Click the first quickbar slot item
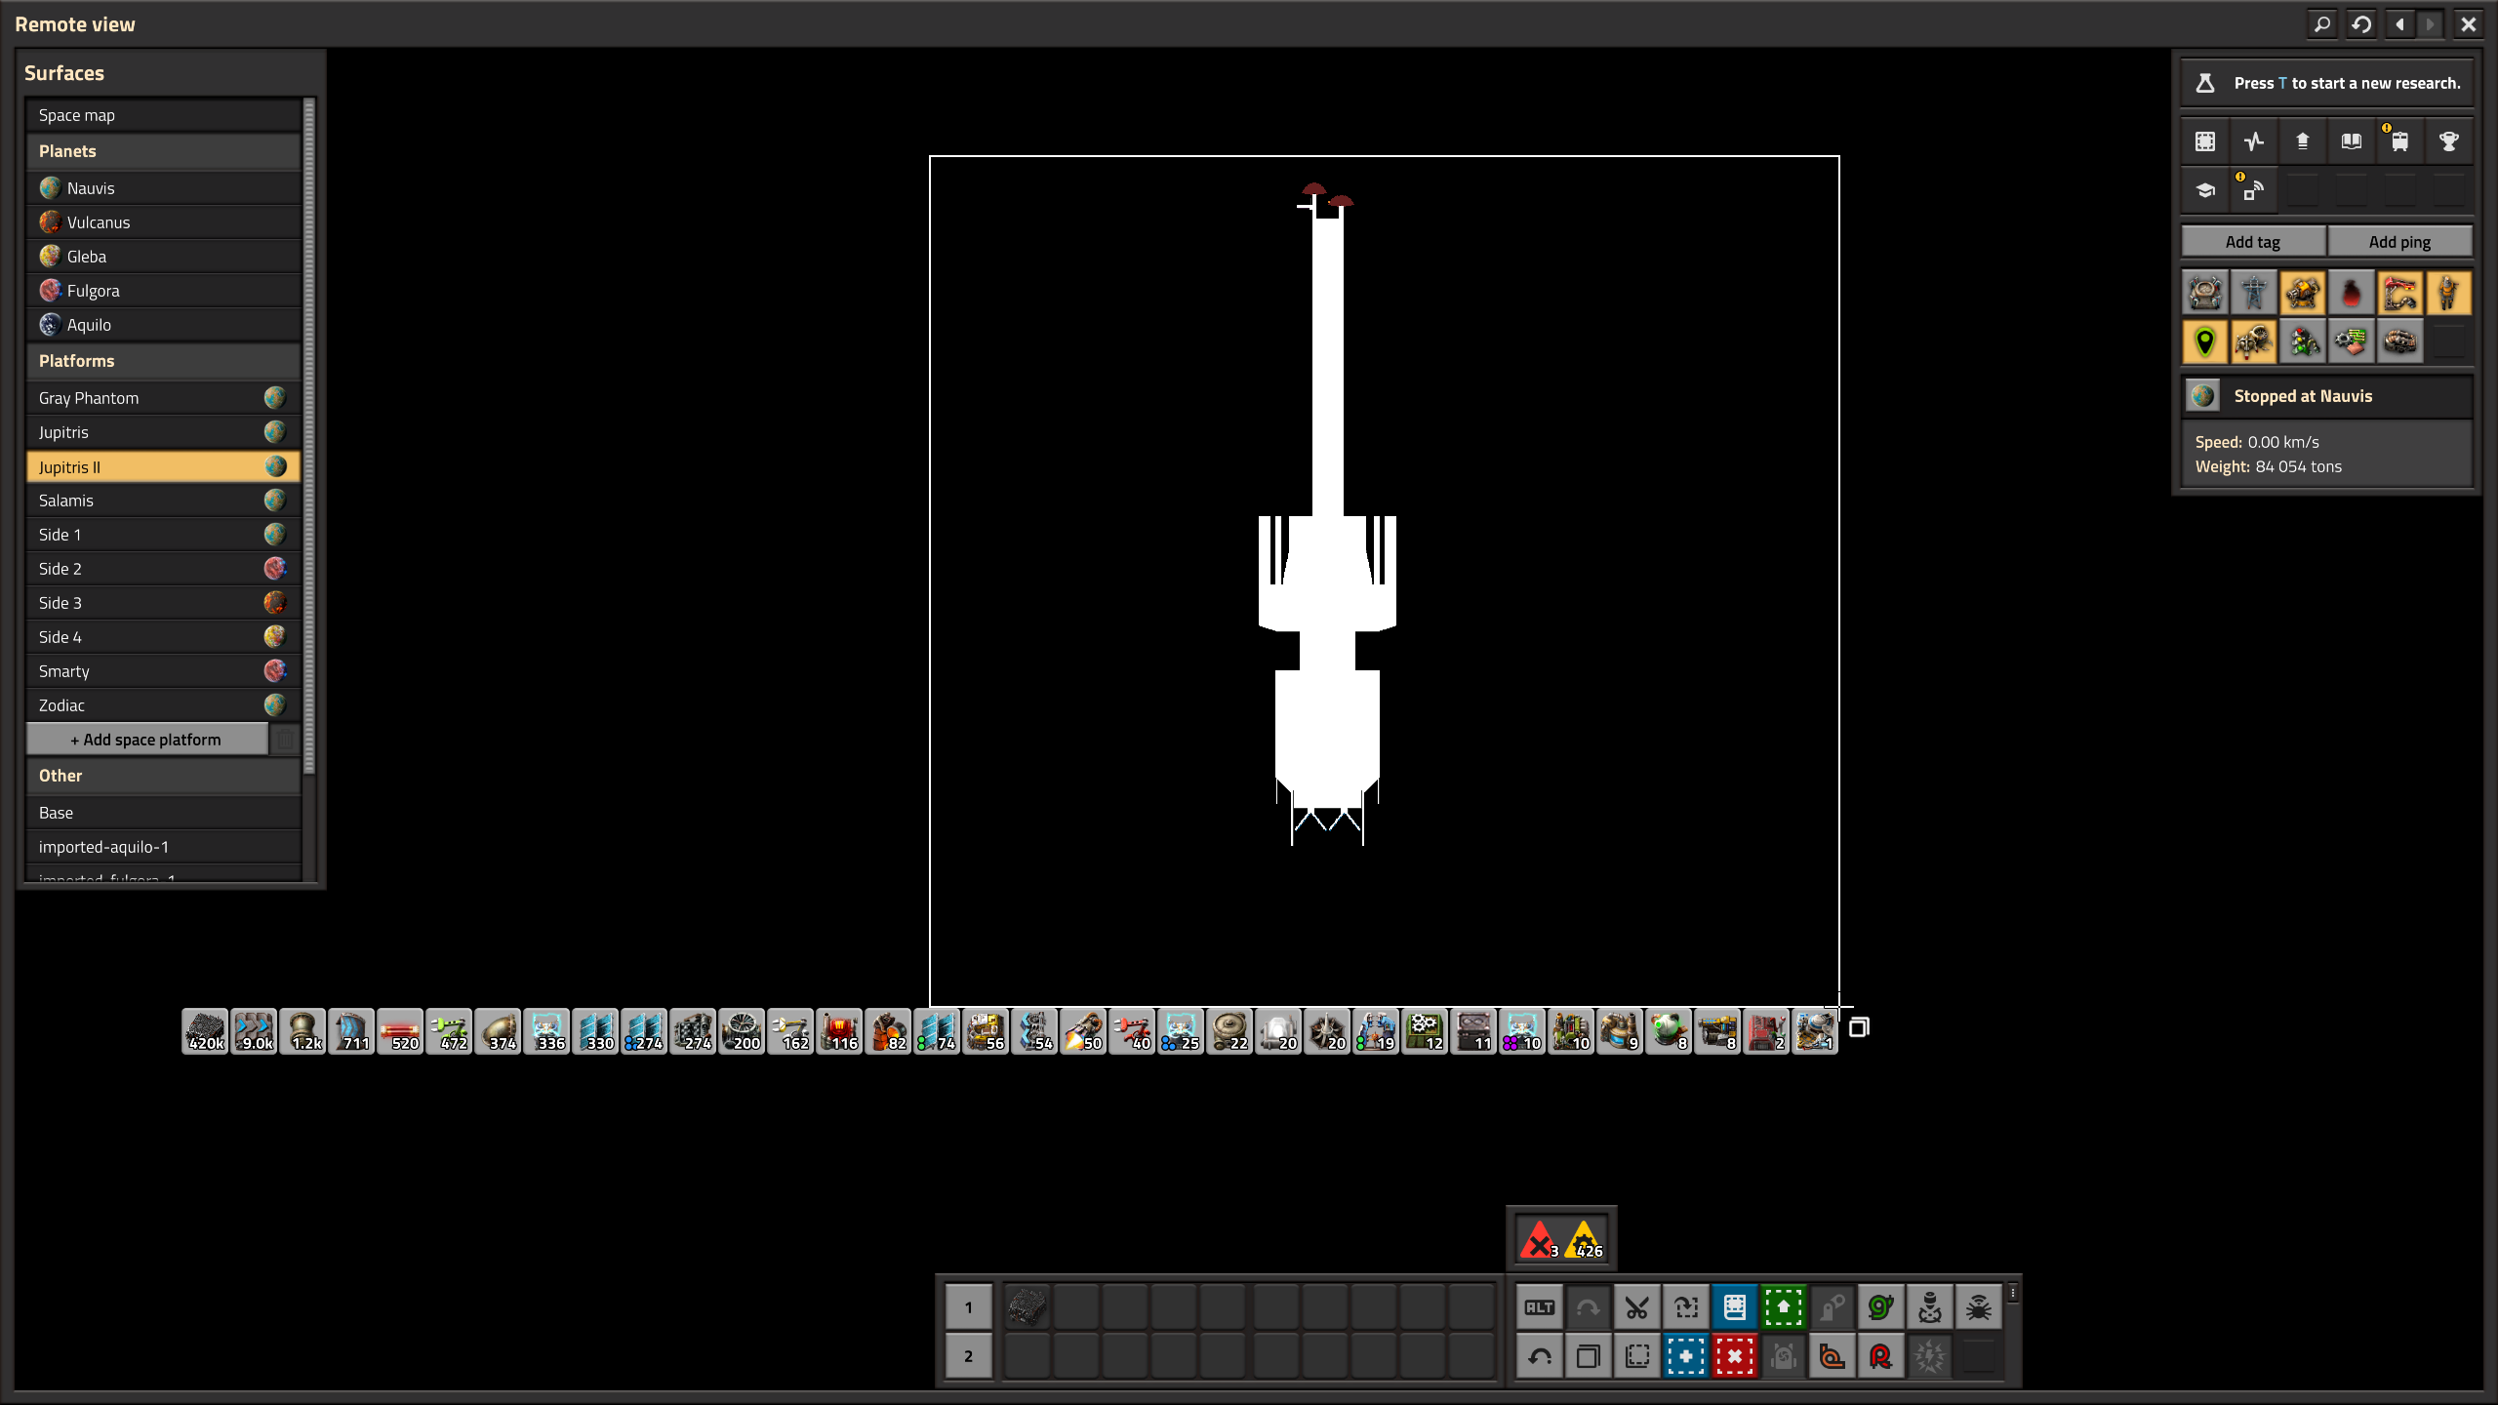 coord(1027,1307)
